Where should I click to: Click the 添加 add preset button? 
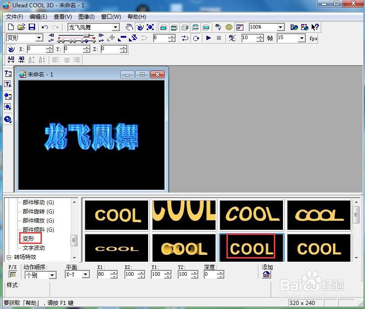(266, 274)
